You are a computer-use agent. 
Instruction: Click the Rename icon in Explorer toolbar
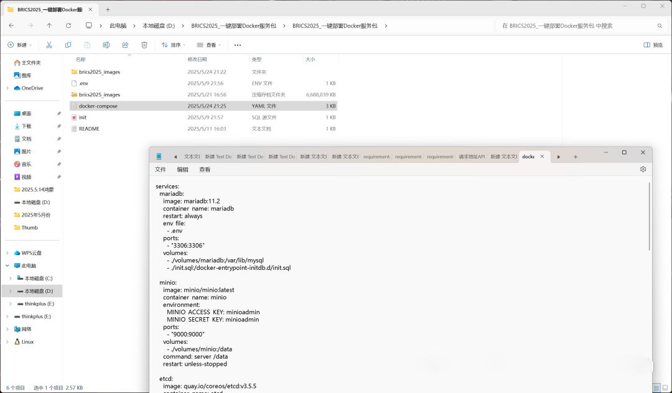coord(106,45)
